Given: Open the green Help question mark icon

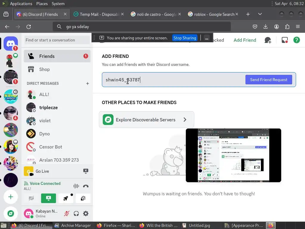Looking at the screenshot, I should click(296, 40).
